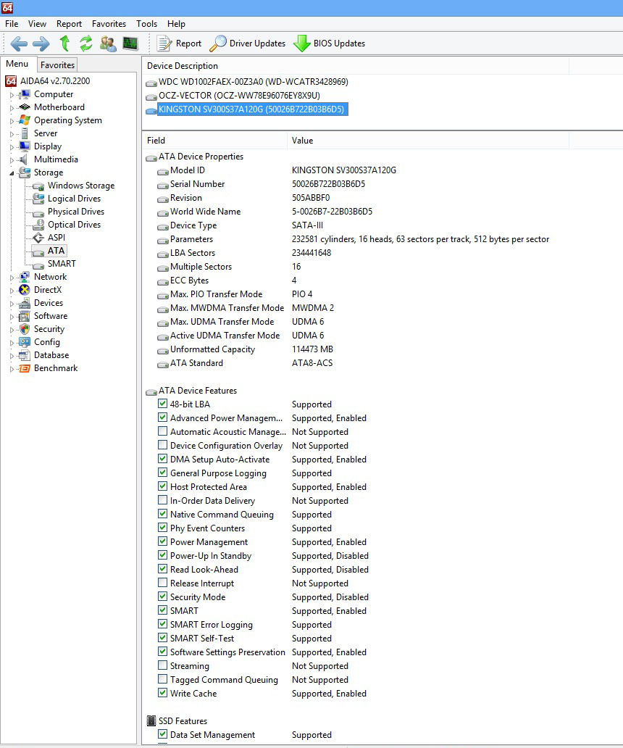Open the system monitor graph icon
Image resolution: width=623 pixels, height=748 pixels.
point(130,43)
